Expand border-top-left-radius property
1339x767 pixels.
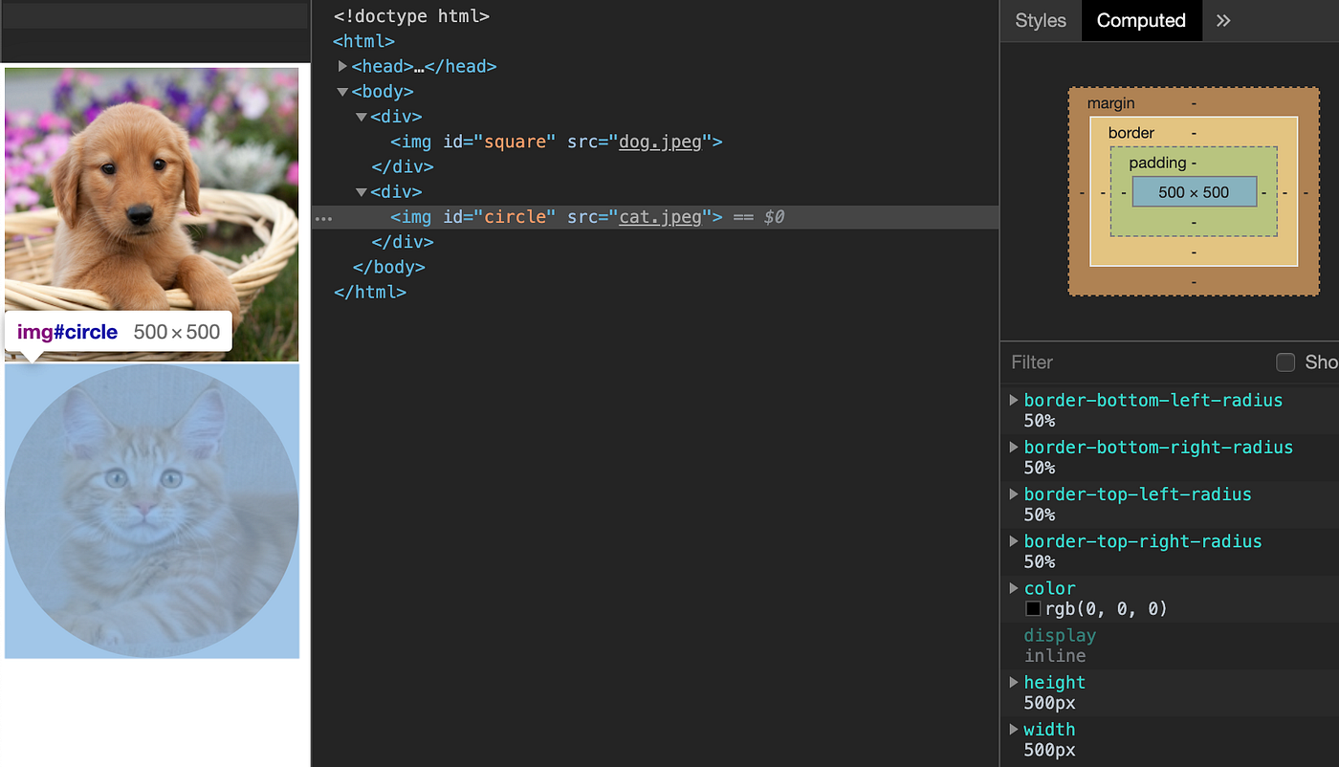[x=1014, y=493]
